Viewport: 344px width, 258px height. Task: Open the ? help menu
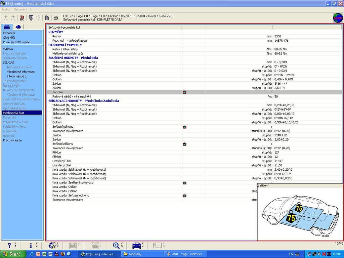click(x=31, y=9)
